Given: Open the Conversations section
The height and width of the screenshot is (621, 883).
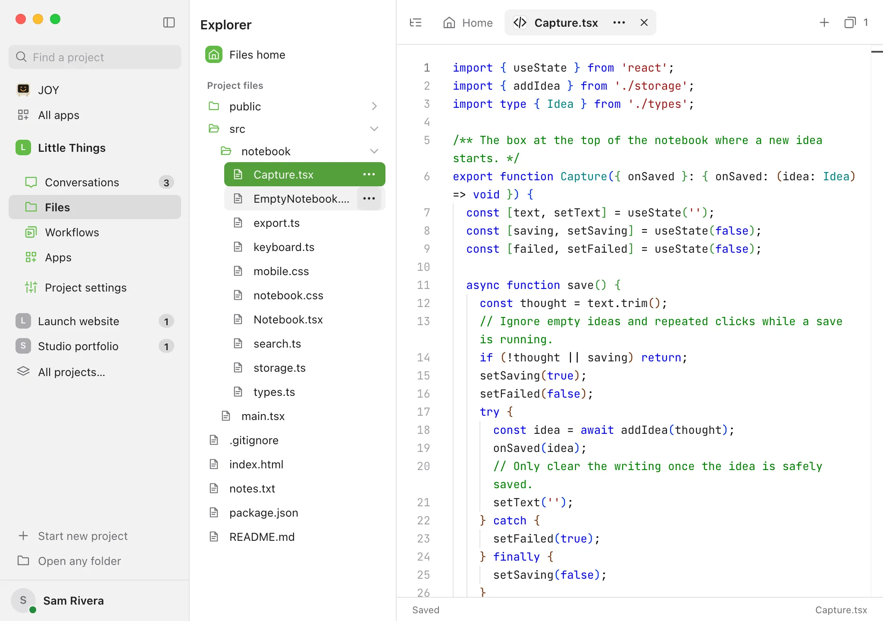Looking at the screenshot, I should click(95, 182).
